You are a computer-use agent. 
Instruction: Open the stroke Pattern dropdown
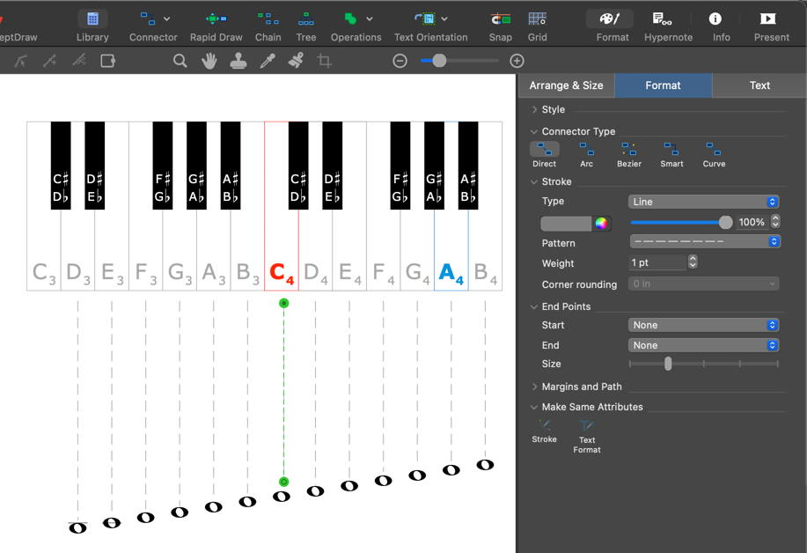point(705,241)
